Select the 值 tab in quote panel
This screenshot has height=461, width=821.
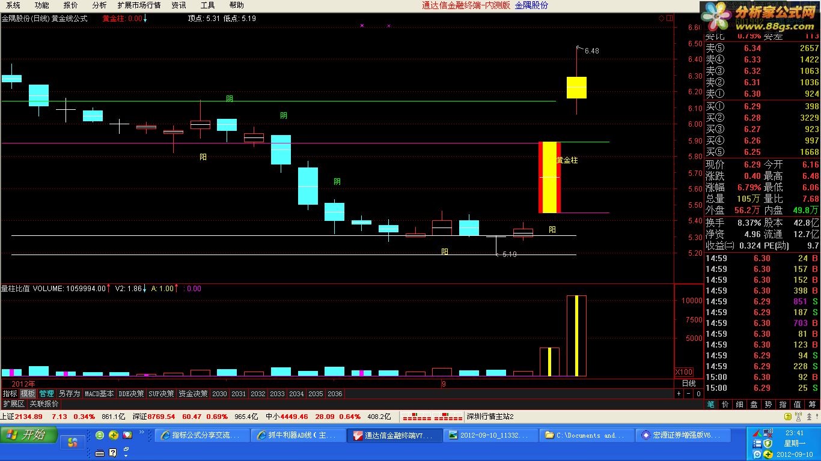(x=798, y=405)
